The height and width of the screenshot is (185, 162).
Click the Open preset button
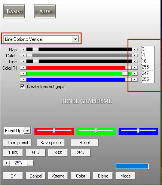(17, 143)
